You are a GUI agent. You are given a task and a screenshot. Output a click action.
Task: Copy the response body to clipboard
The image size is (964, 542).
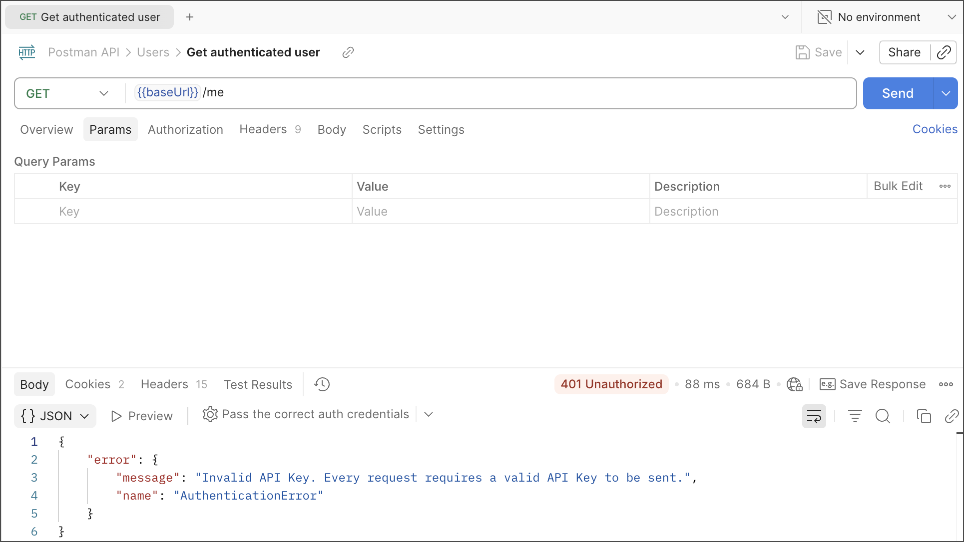coord(924,416)
